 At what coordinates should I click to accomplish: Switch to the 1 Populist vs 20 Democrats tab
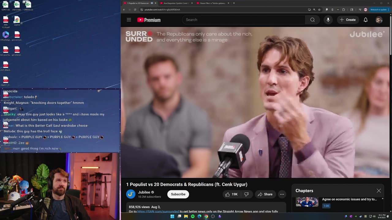coord(138,3)
